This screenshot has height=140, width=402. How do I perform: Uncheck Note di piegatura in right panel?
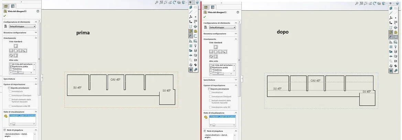point(205,131)
